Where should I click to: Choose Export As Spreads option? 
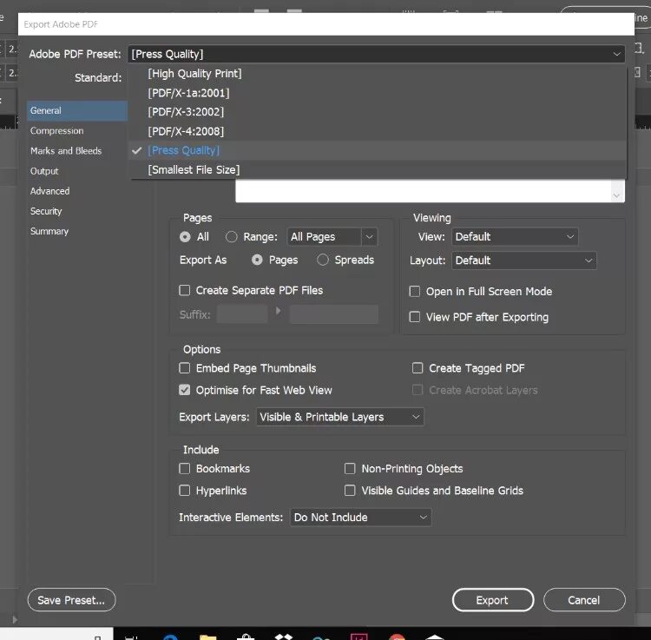coord(323,260)
